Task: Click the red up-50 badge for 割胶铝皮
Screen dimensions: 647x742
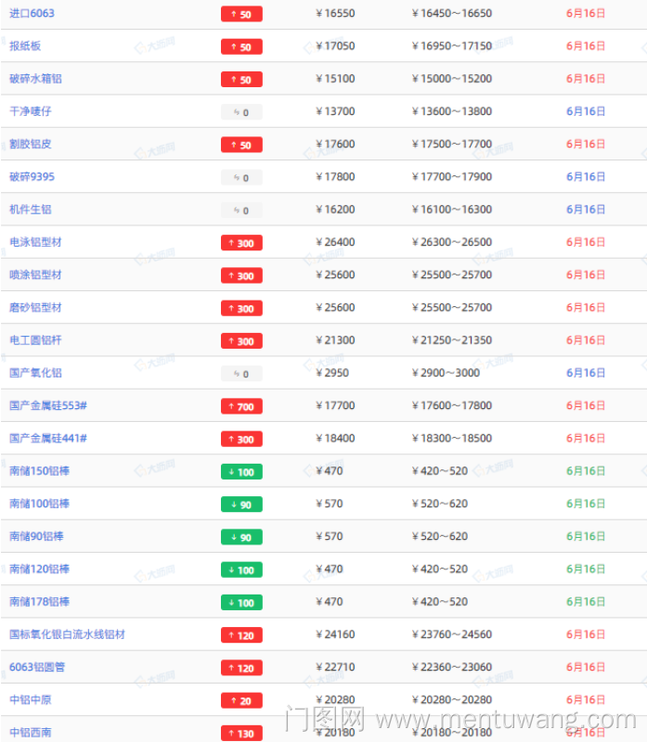Action: click(241, 145)
